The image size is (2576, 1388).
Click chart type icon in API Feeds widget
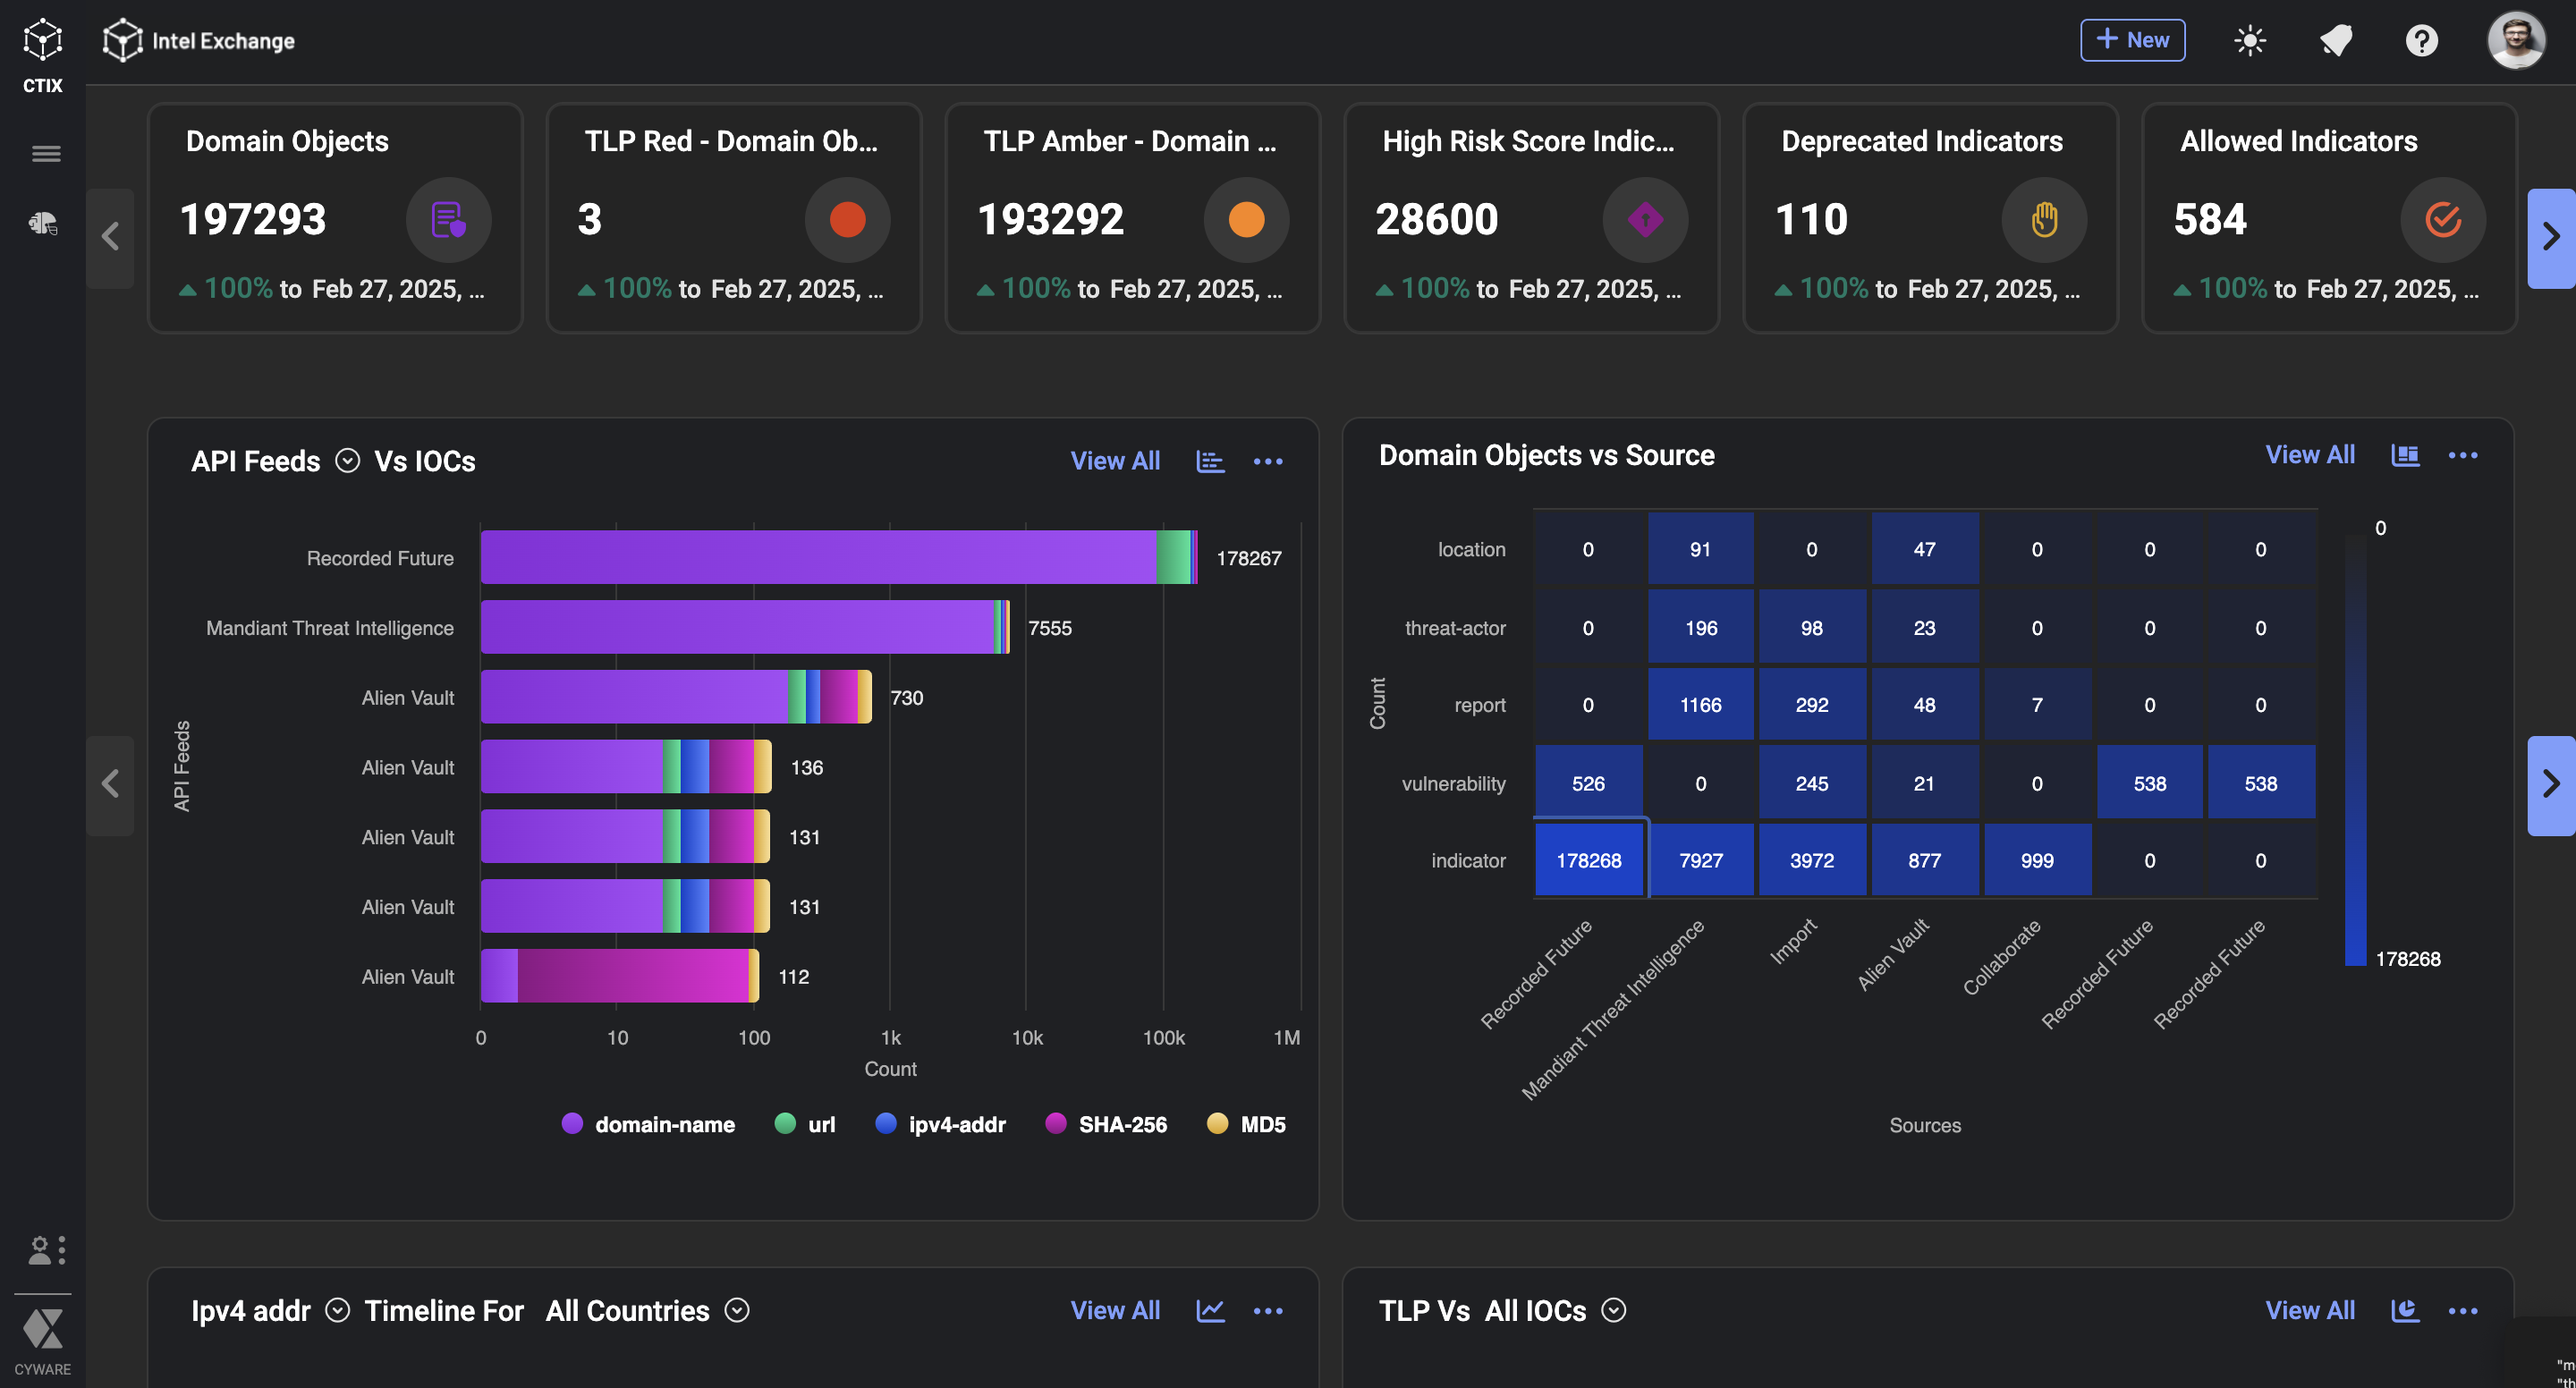pyautogui.click(x=1210, y=461)
